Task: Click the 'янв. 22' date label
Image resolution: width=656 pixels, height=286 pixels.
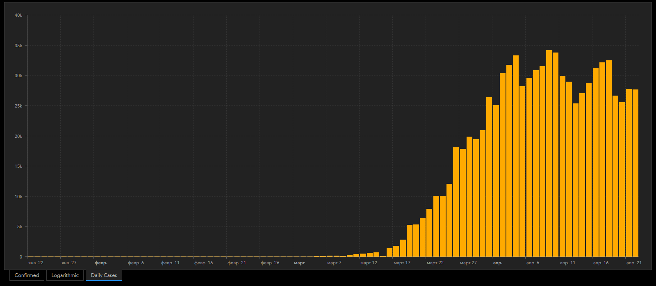Action: [36, 263]
